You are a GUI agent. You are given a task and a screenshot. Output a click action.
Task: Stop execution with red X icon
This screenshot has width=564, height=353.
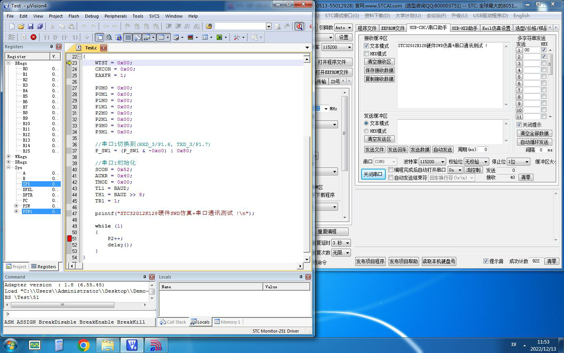click(x=33, y=37)
